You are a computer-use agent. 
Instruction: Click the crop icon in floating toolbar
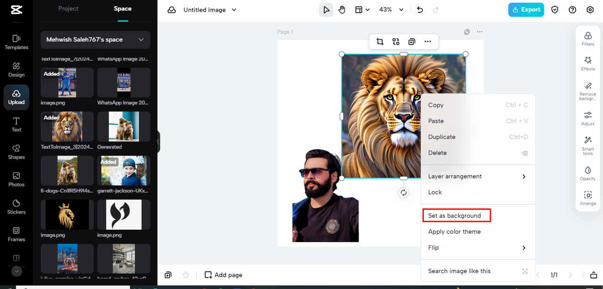380,41
